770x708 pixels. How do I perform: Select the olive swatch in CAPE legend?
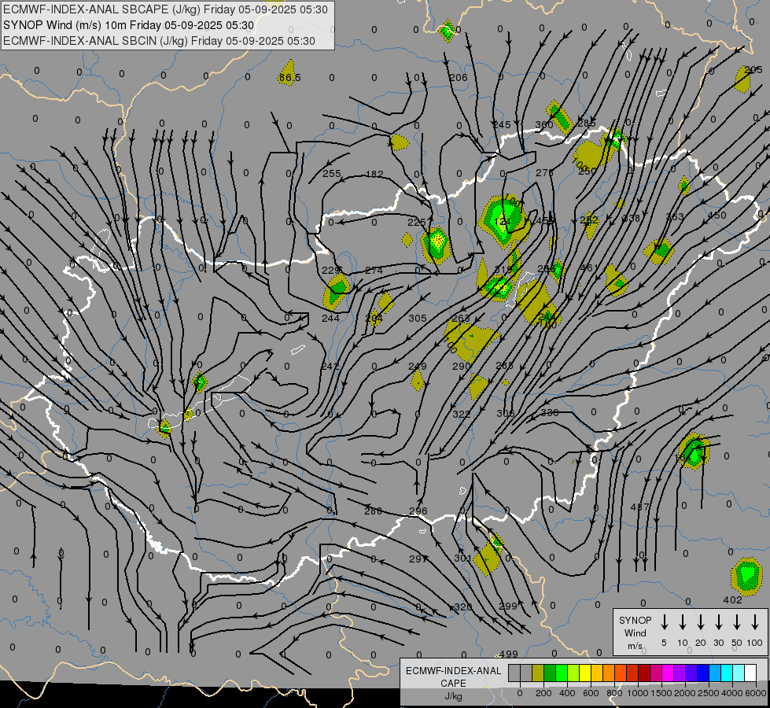pyautogui.click(x=538, y=673)
